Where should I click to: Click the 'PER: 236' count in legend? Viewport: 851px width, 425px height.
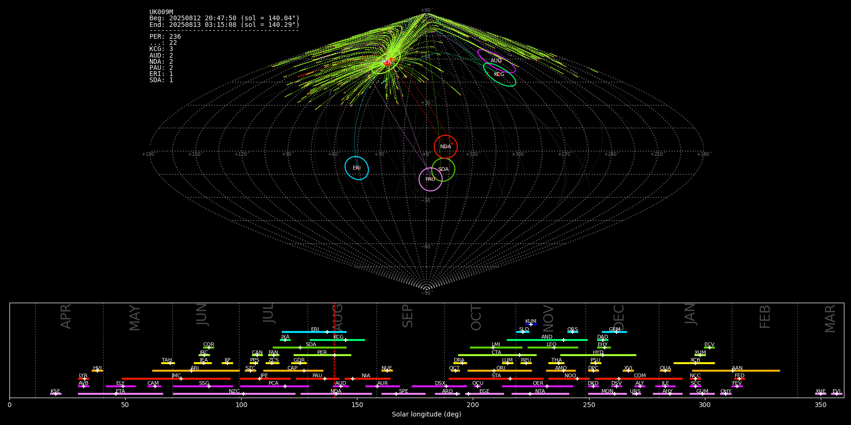pos(165,37)
